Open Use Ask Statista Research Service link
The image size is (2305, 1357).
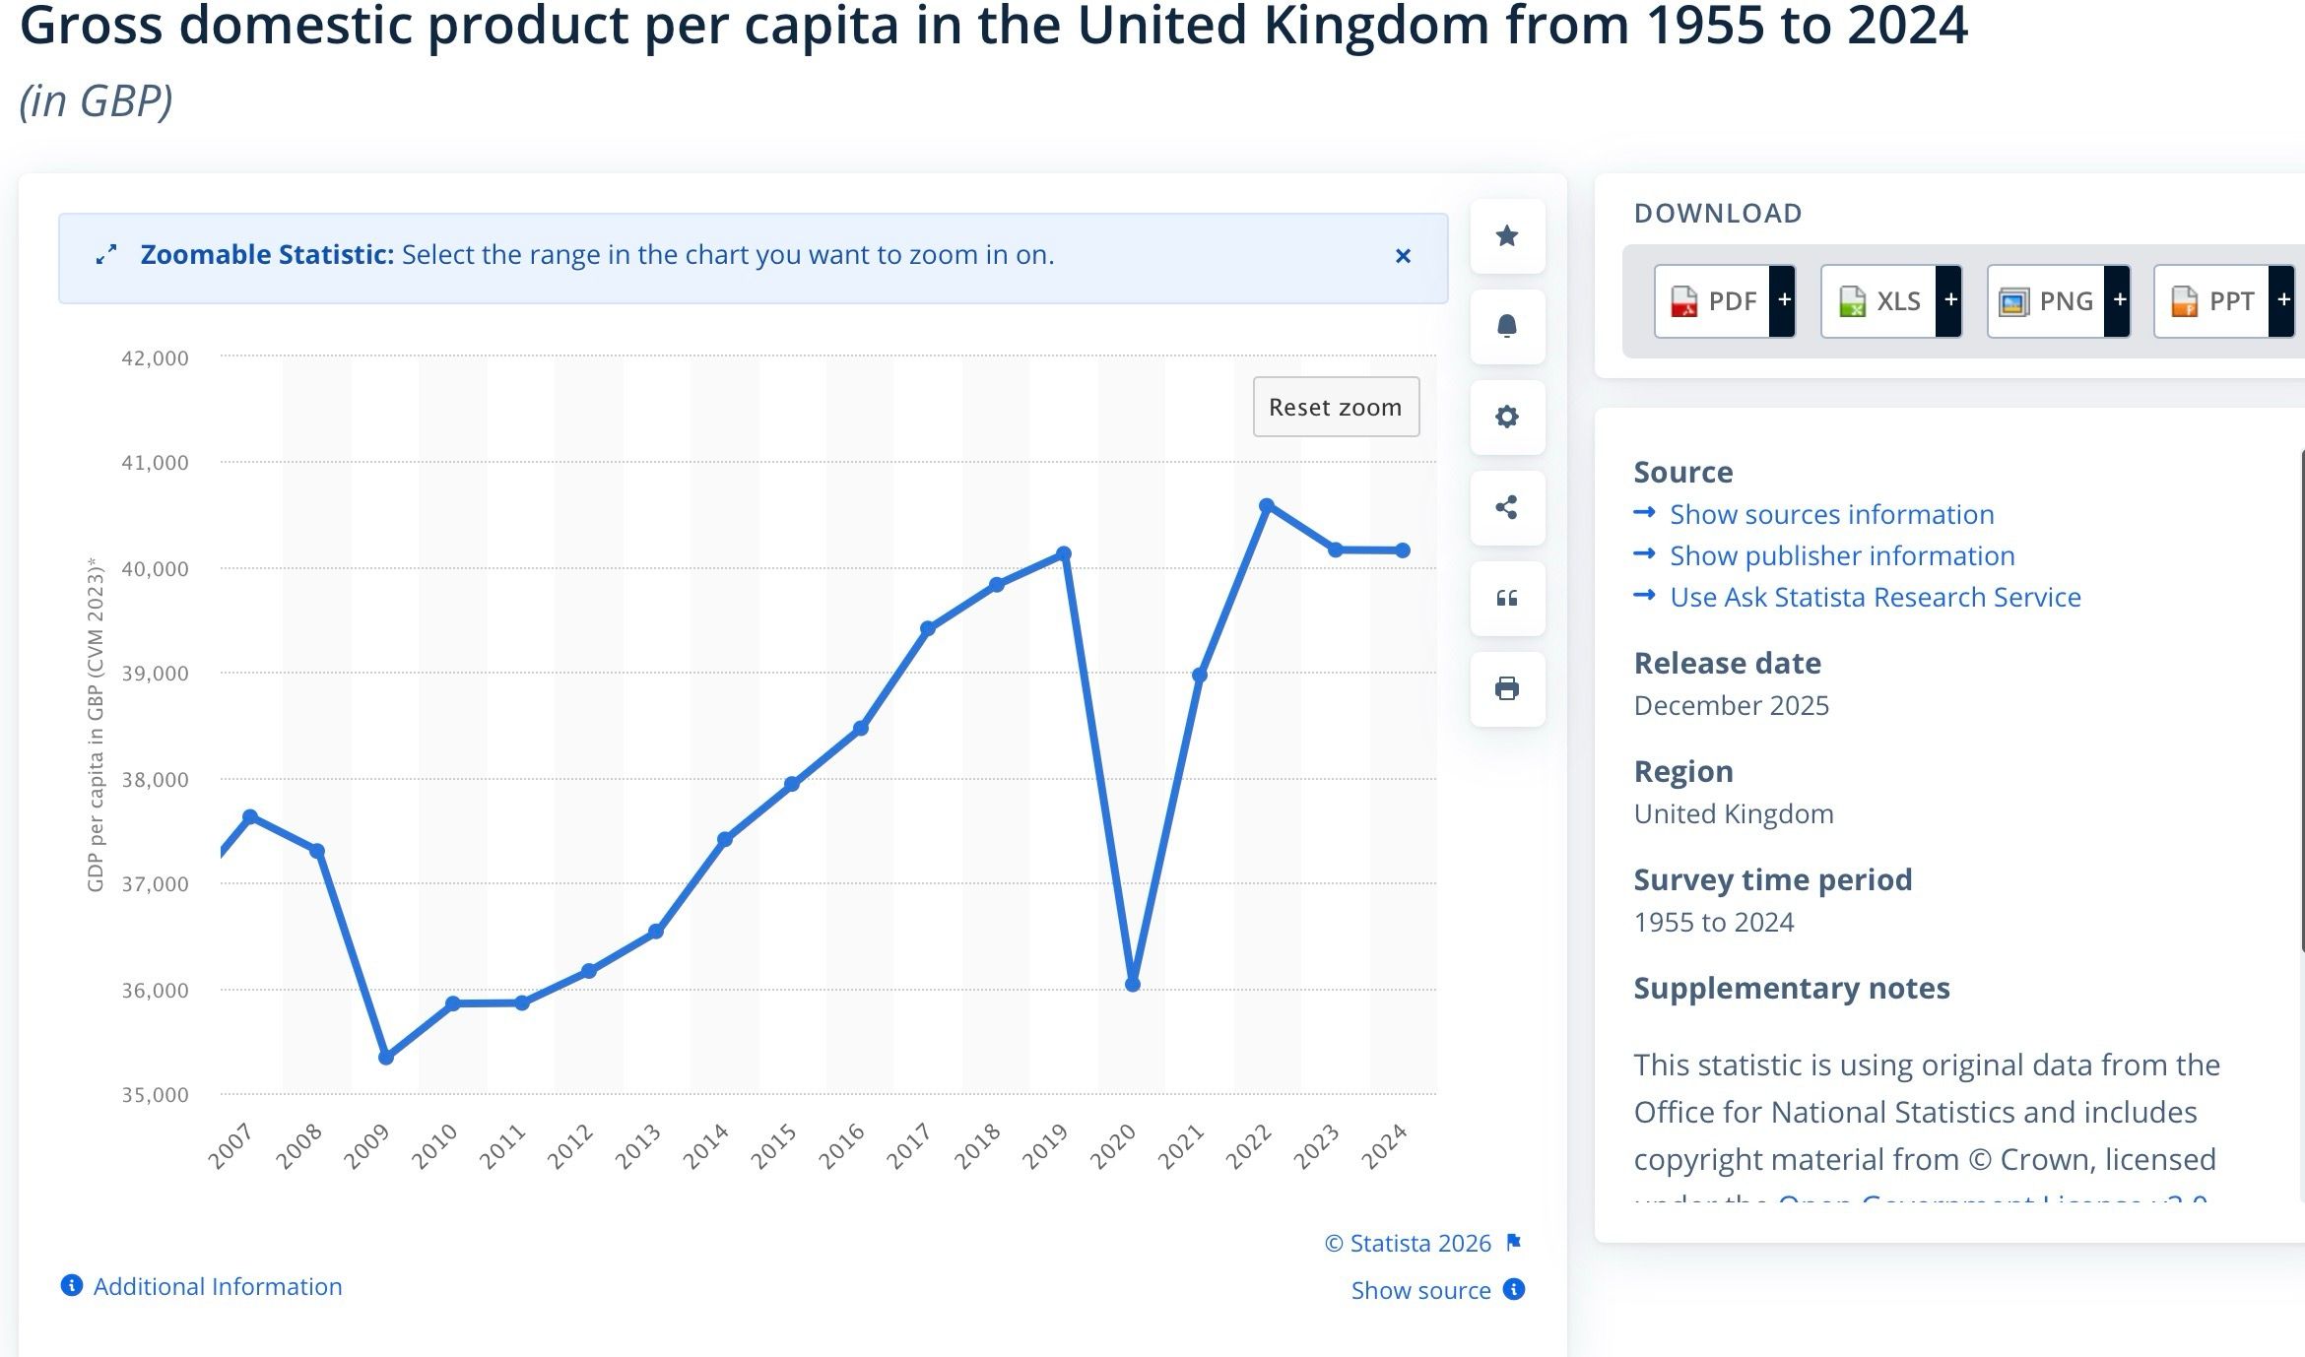(1875, 597)
